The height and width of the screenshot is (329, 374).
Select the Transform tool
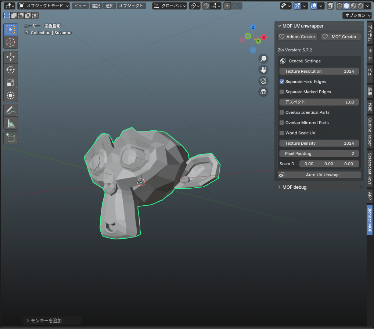11,95
